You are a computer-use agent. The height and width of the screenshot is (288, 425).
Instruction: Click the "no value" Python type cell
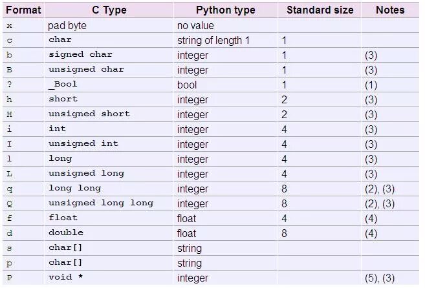195,26
